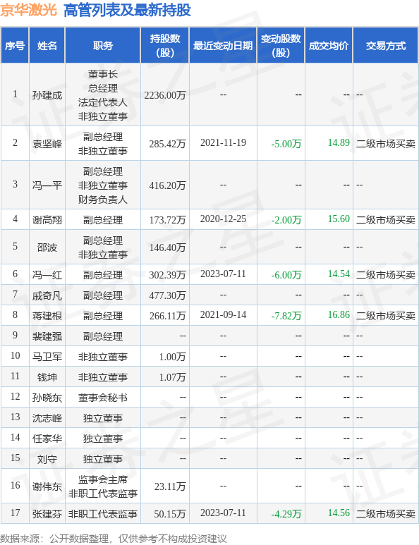
Task: Select the name 戚奇凡
Action: click(47, 295)
